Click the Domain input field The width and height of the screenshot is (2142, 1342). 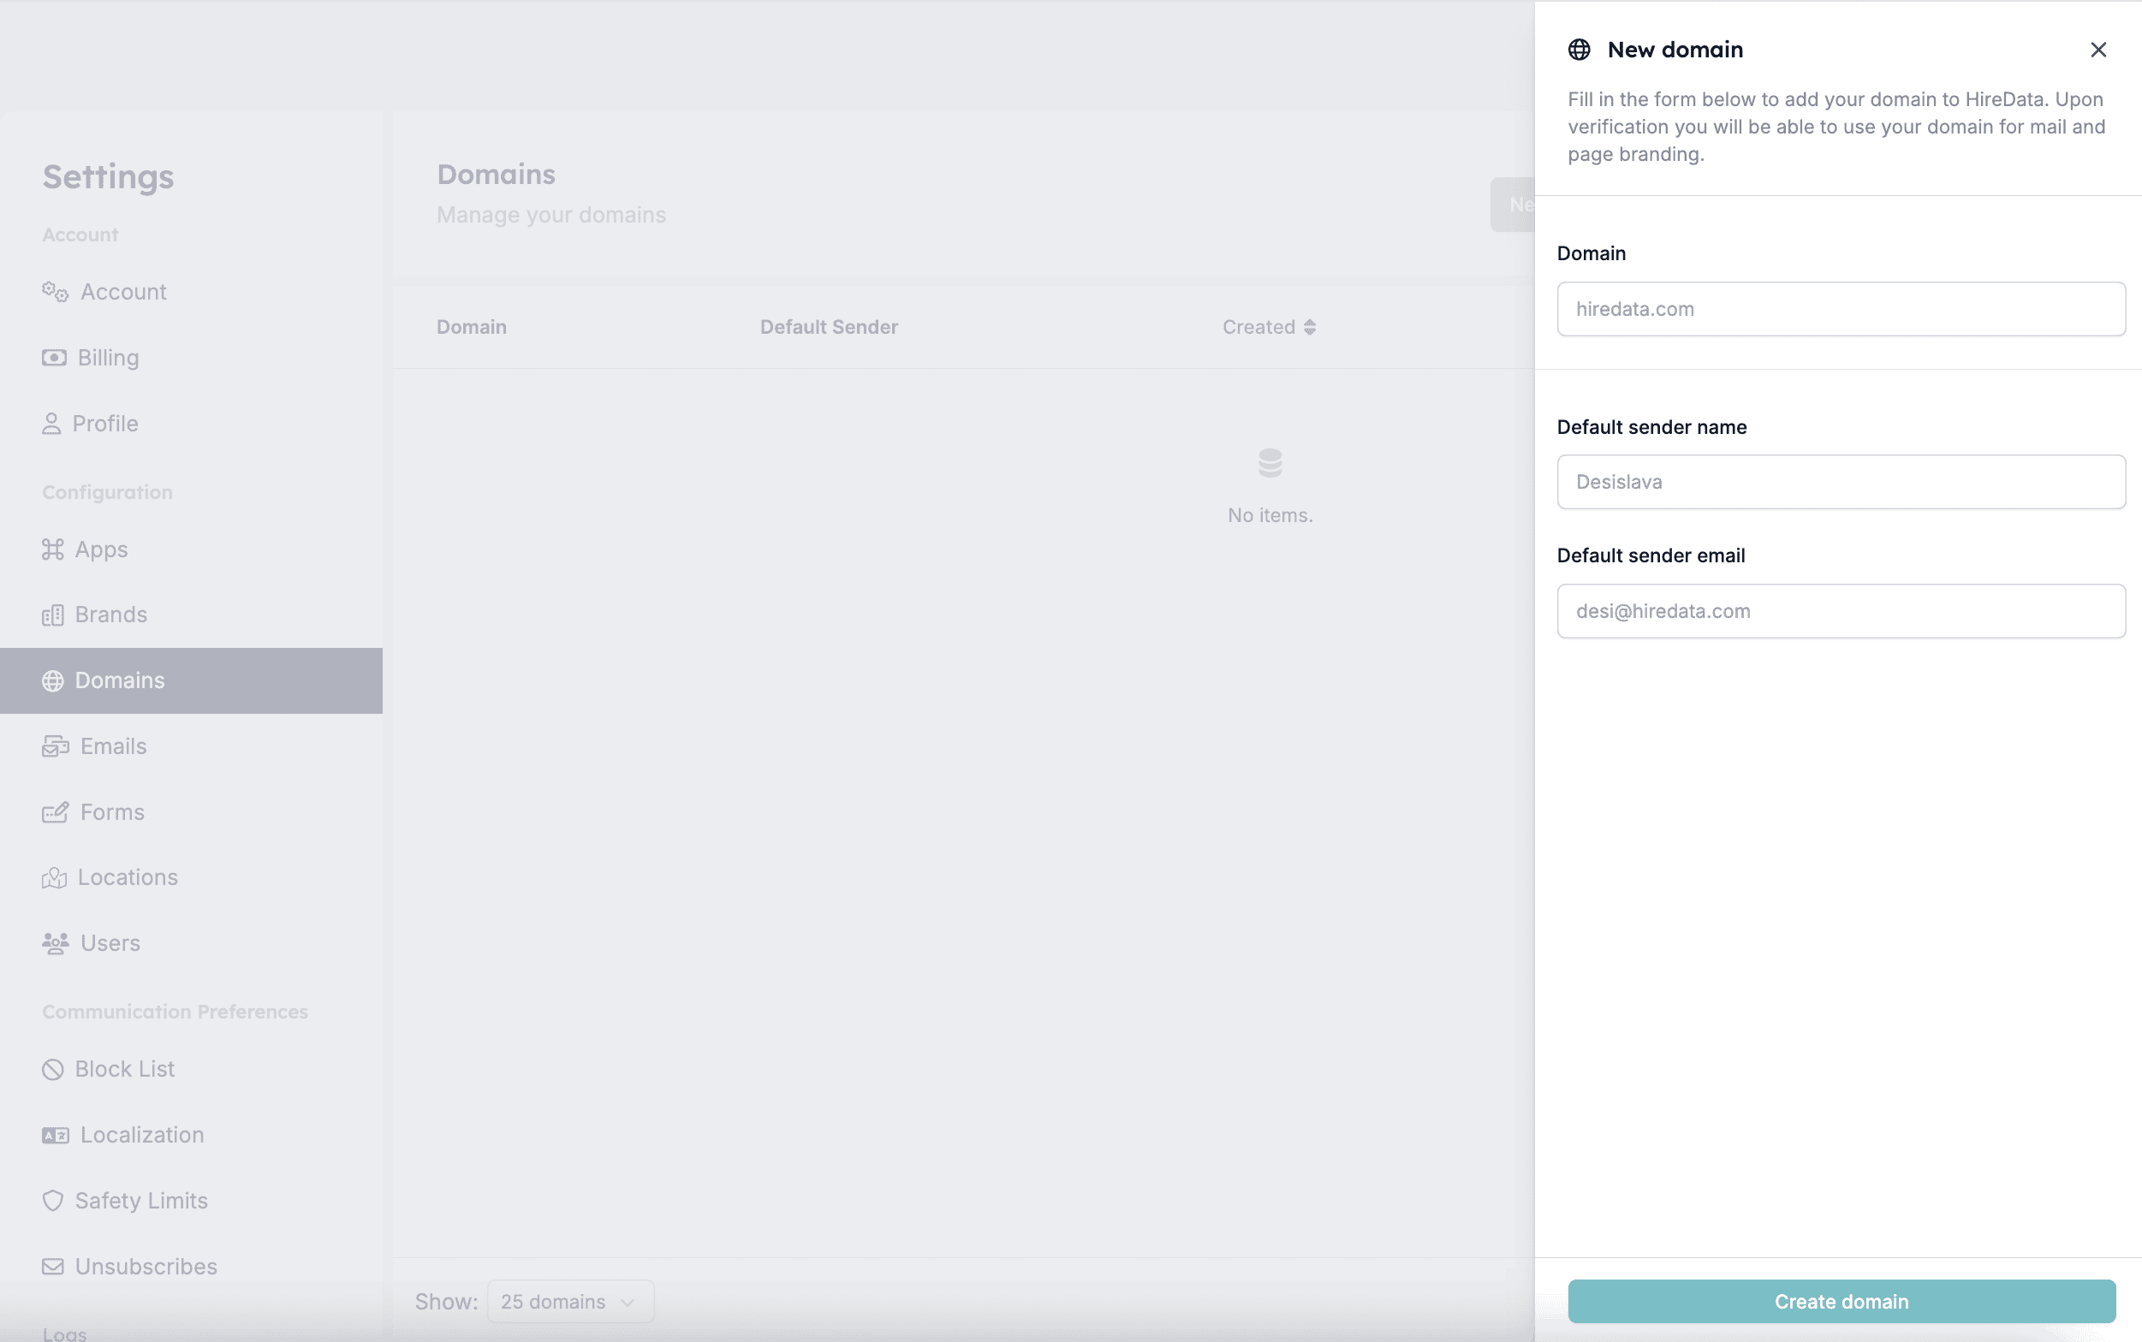1841,309
